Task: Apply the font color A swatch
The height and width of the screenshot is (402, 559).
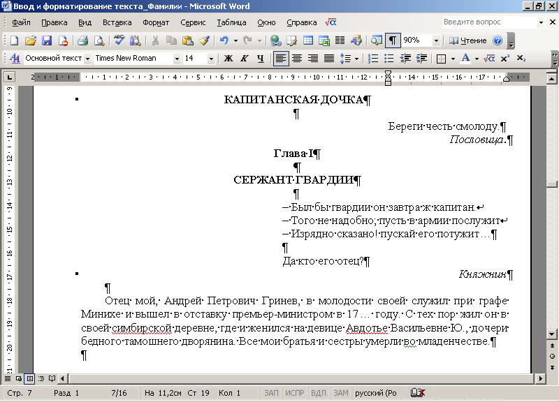Action: 465,59
